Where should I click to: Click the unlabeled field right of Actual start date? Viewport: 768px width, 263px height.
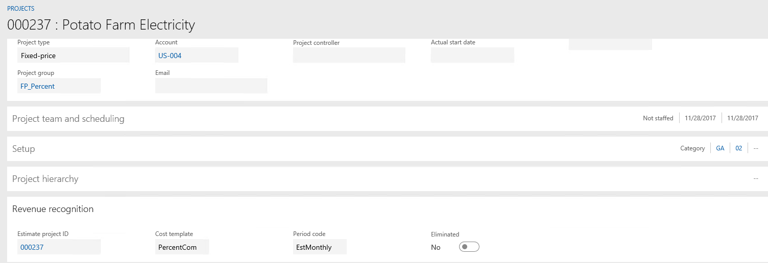coord(610,45)
